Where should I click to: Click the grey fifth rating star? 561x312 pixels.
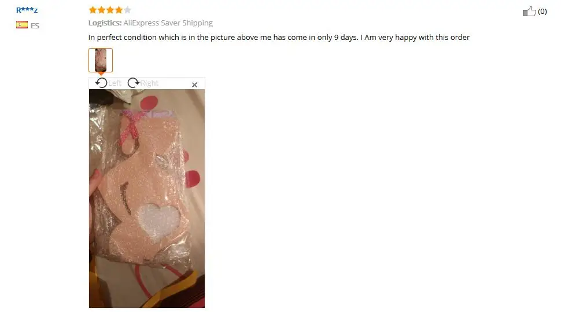(x=127, y=10)
